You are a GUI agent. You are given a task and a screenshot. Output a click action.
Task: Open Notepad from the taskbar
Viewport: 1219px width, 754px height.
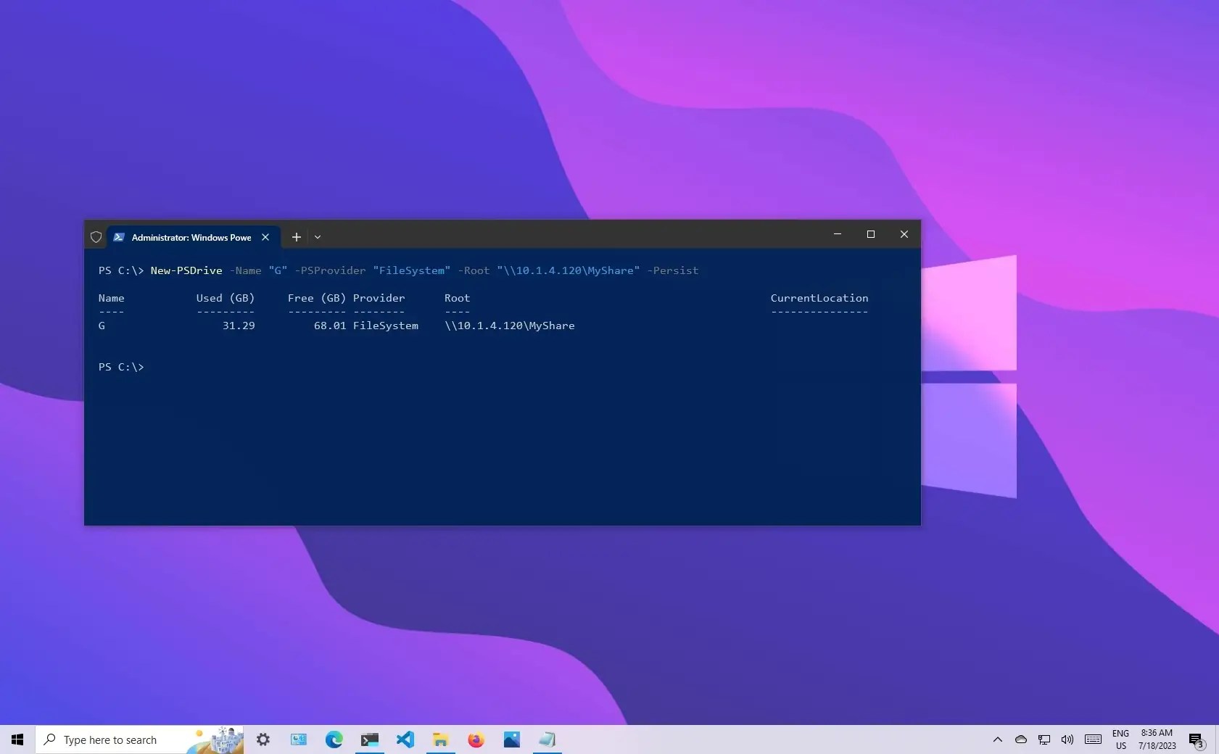coord(547,740)
